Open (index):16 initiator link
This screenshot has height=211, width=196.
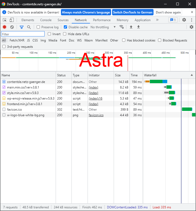95,98
